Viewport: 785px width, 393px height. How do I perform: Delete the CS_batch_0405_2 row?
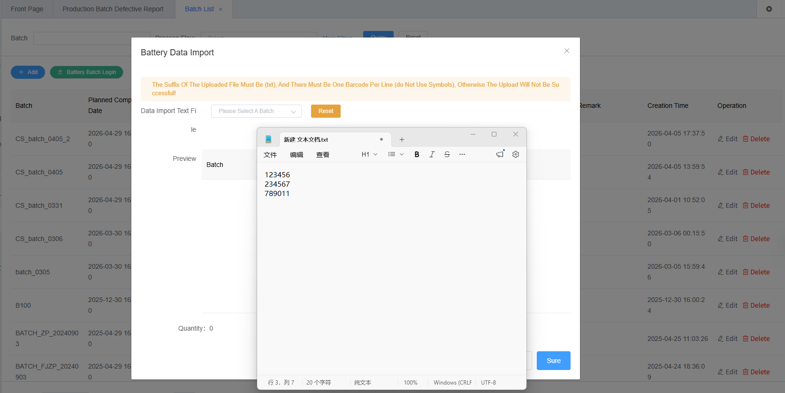pos(756,139)
